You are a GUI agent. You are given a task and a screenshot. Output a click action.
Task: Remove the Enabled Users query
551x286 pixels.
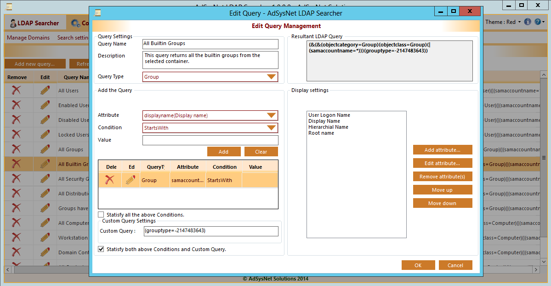click(x=16, y=105)
